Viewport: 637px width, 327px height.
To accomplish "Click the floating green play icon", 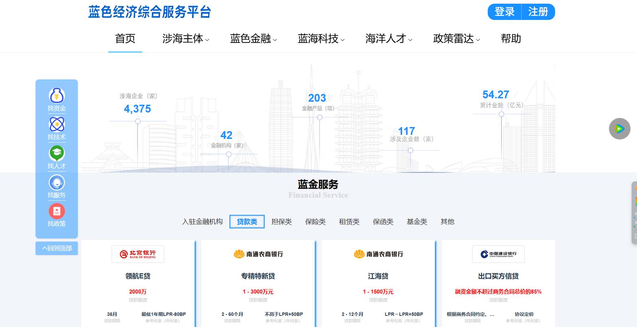I will [619, 129].
